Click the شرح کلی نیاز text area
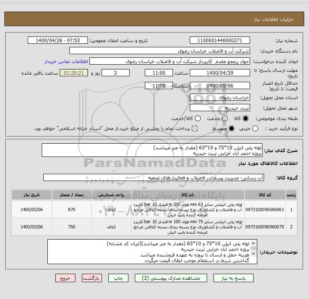This screenshot has height=299, width=309. coord(152,150)
